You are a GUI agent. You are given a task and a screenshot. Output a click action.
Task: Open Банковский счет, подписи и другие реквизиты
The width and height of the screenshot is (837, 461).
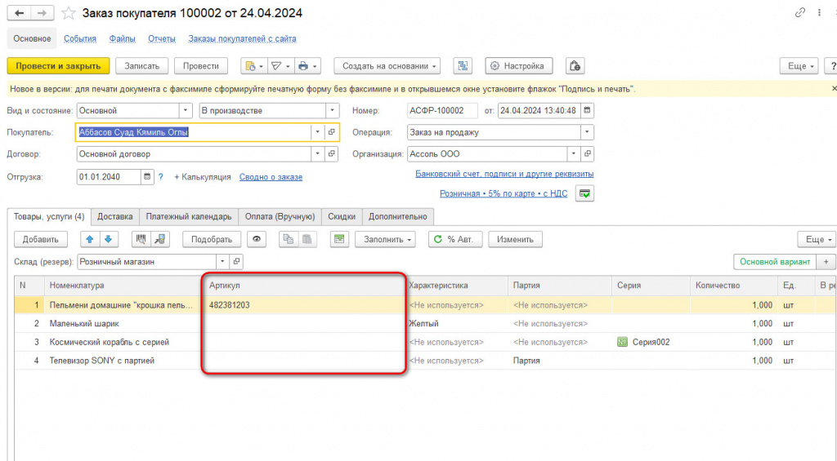[504, 174]
